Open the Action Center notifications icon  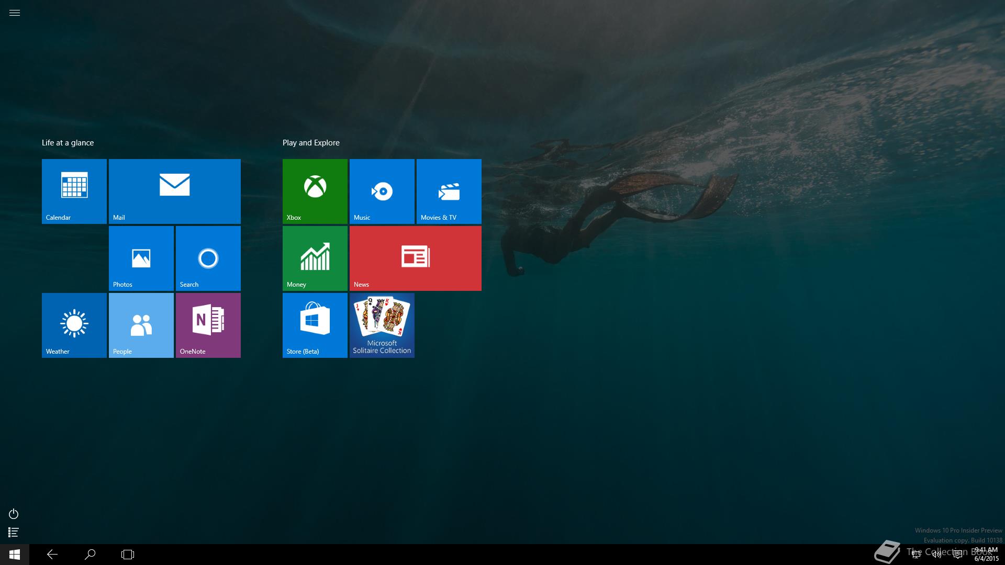click(958, 555)
